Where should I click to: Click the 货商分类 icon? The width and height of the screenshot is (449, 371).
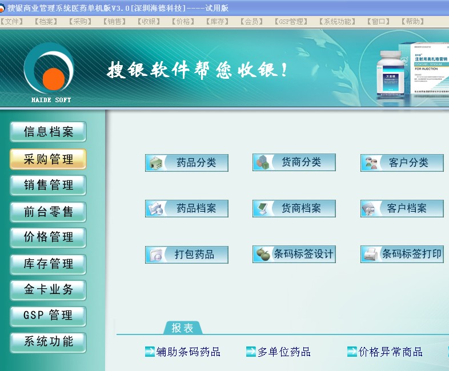[x=262, y=163]
